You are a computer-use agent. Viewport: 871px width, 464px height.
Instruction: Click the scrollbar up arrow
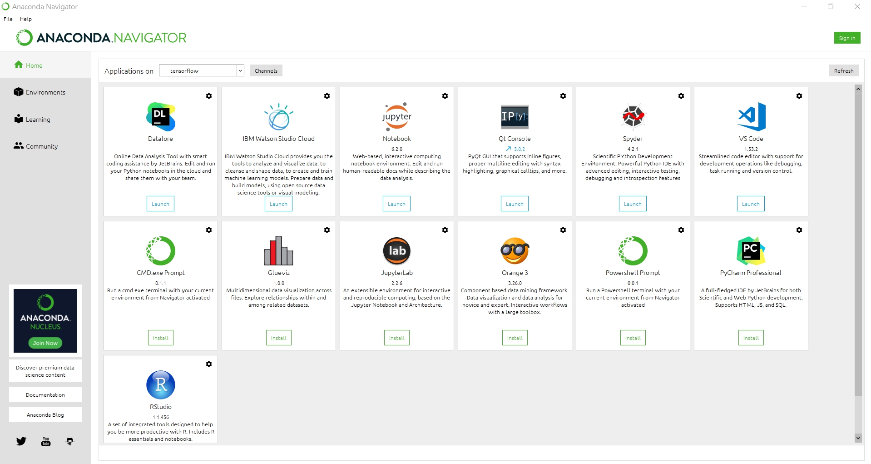click(x=858, y=89)
